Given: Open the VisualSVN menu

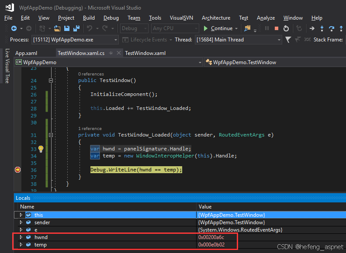Looking at the screenshot, I should [x=181, y=18].
